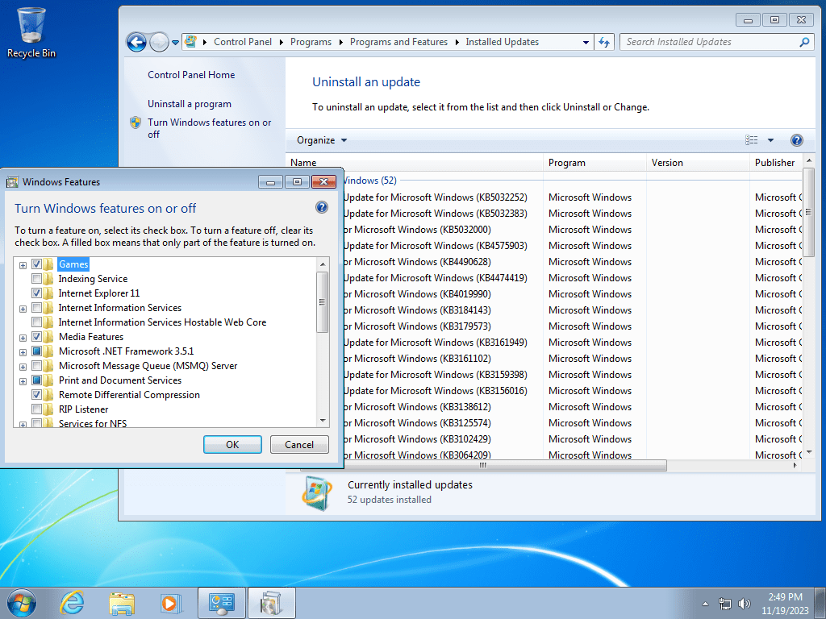
Task: Launch Windows Media Player from the taskbar
Action: [x=171, y=603]
